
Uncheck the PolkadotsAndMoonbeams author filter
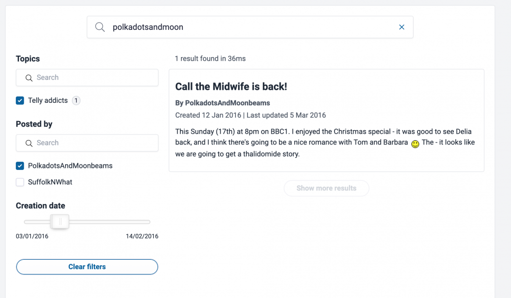tap(20, 166)
